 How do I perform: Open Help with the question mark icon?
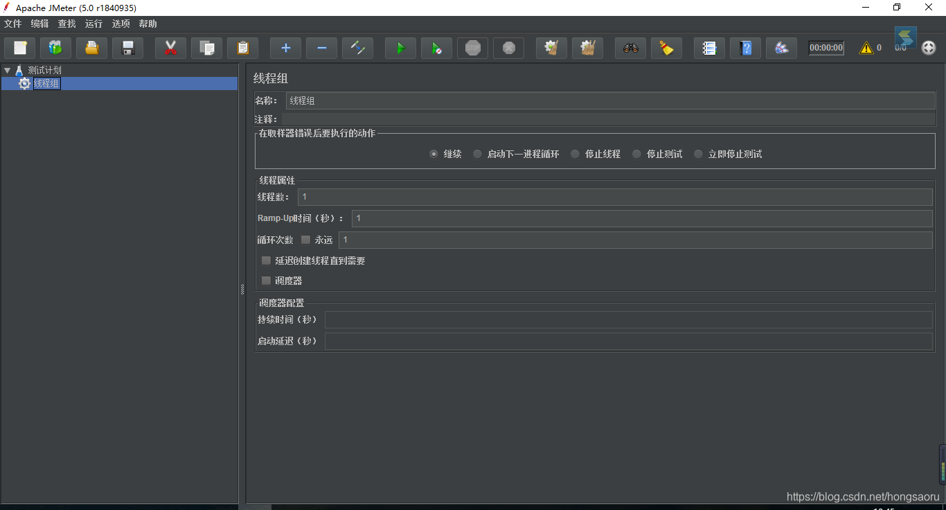(745, 48)
